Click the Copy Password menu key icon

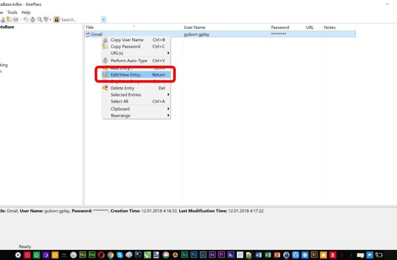105,47
